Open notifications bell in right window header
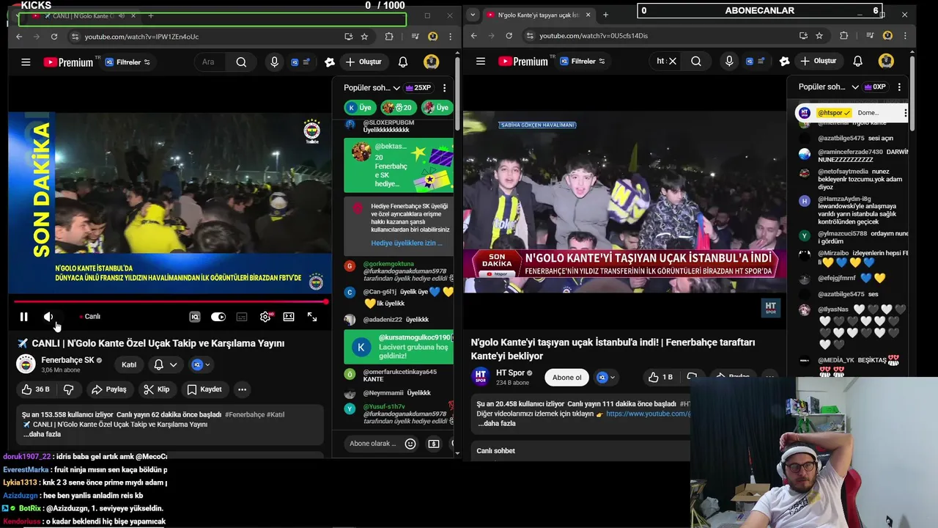Viewport: 938px width, 528px height. tap(857, 62)
